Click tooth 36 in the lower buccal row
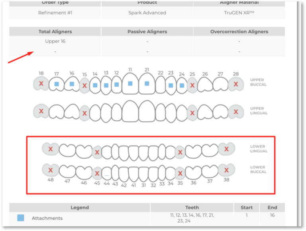This screenshot has width=306, height=231. tap(193, 172)
